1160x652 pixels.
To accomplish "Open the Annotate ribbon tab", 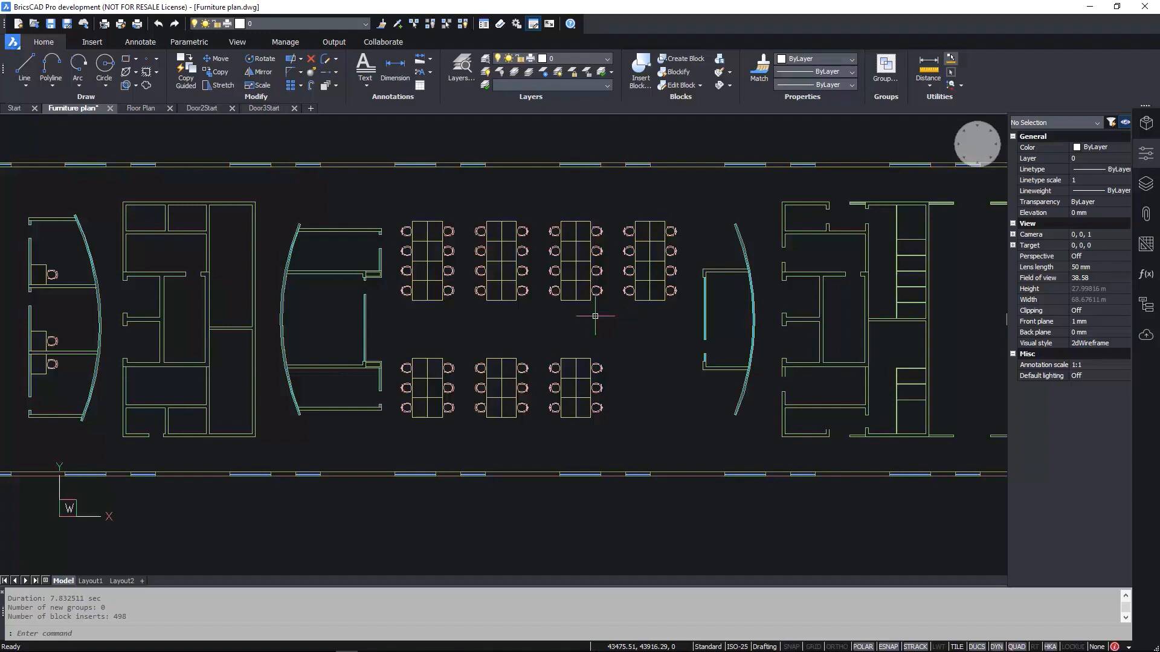I will [x=140, y=42].
